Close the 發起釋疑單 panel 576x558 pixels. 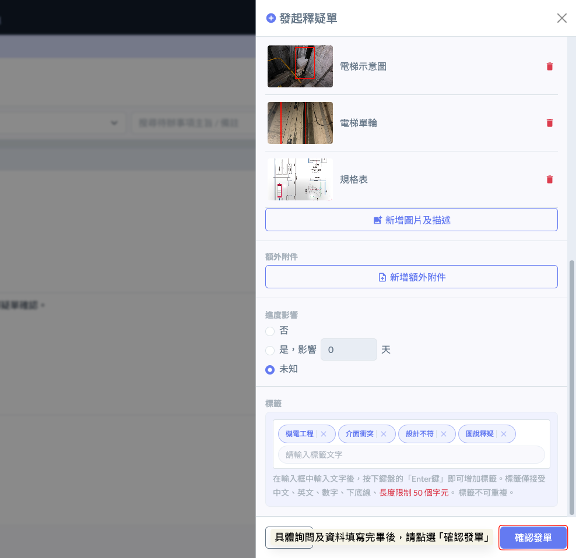(561, 18)
